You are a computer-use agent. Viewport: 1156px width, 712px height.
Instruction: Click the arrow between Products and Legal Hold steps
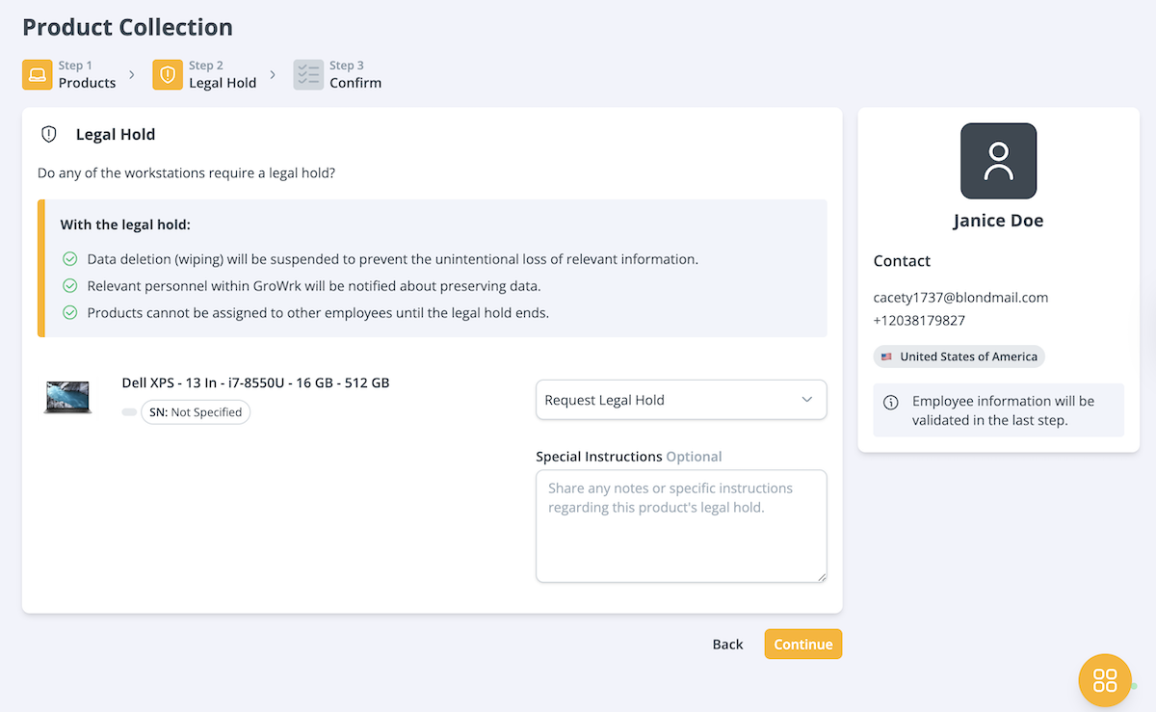pos(132,74)
